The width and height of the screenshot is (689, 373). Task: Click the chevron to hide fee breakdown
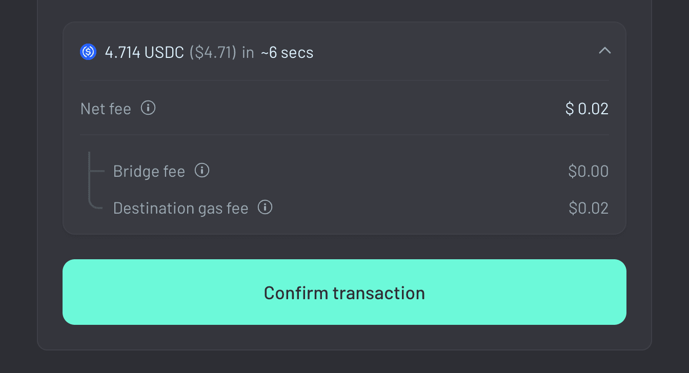click(605, 51)
